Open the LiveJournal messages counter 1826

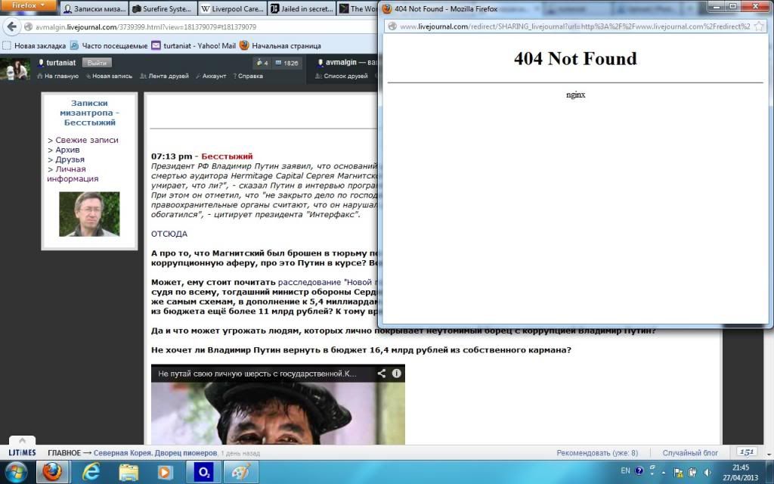click(x=286, y=63)
